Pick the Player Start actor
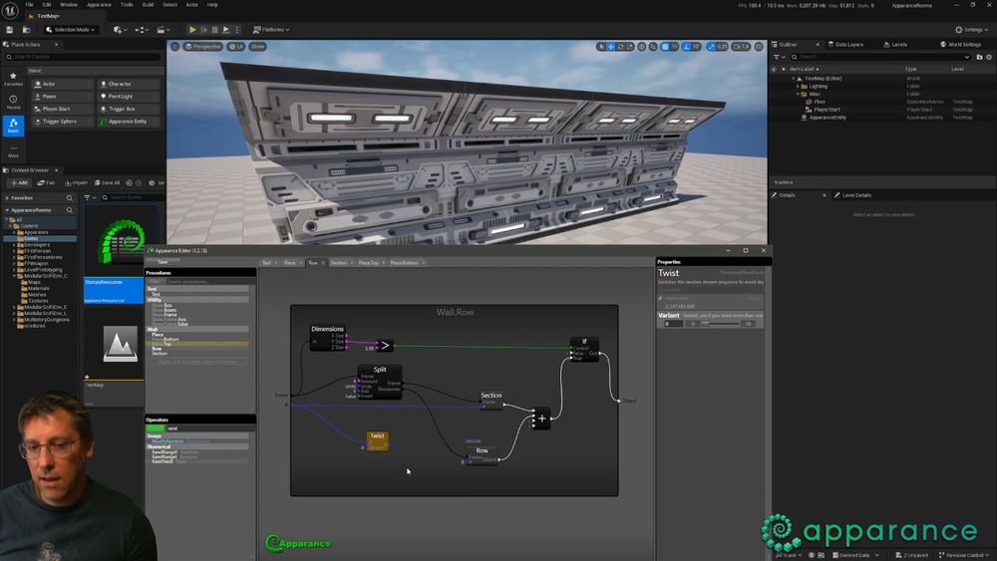997x561 pixels. click(x=62, y=109)
